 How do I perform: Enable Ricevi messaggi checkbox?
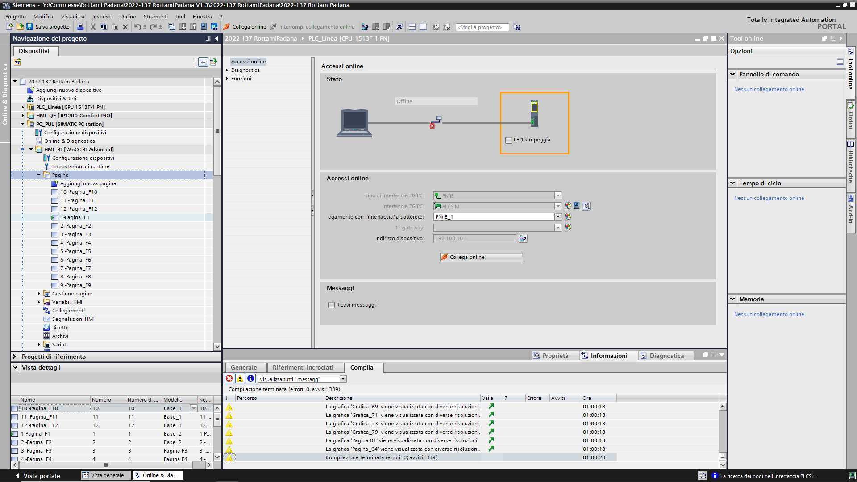331,305
